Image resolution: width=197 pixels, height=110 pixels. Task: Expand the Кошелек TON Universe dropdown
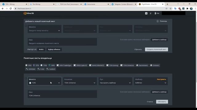pos(80,81)
